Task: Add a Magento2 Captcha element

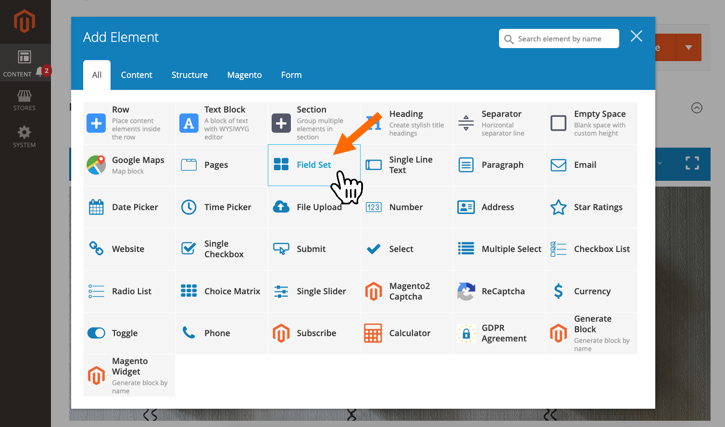Action: (x=406, y=291)
